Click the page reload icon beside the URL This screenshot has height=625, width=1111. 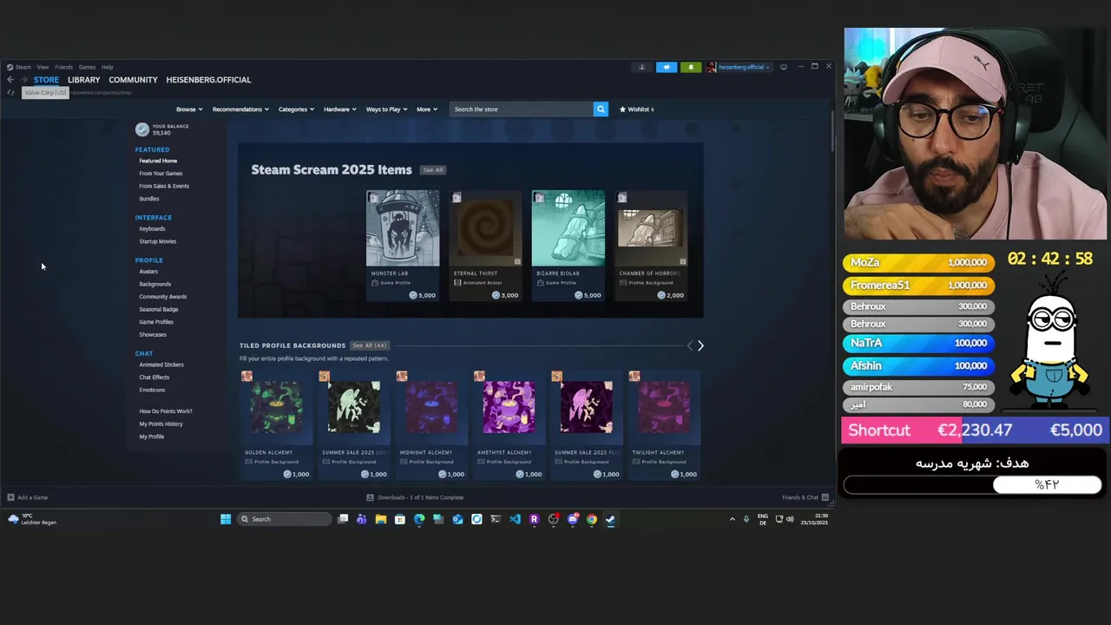(x=10, y=92)
